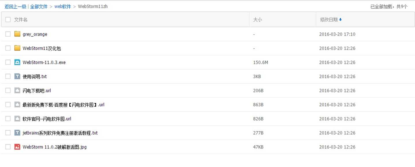Sort by the 大小 column header

click(257, 20)
